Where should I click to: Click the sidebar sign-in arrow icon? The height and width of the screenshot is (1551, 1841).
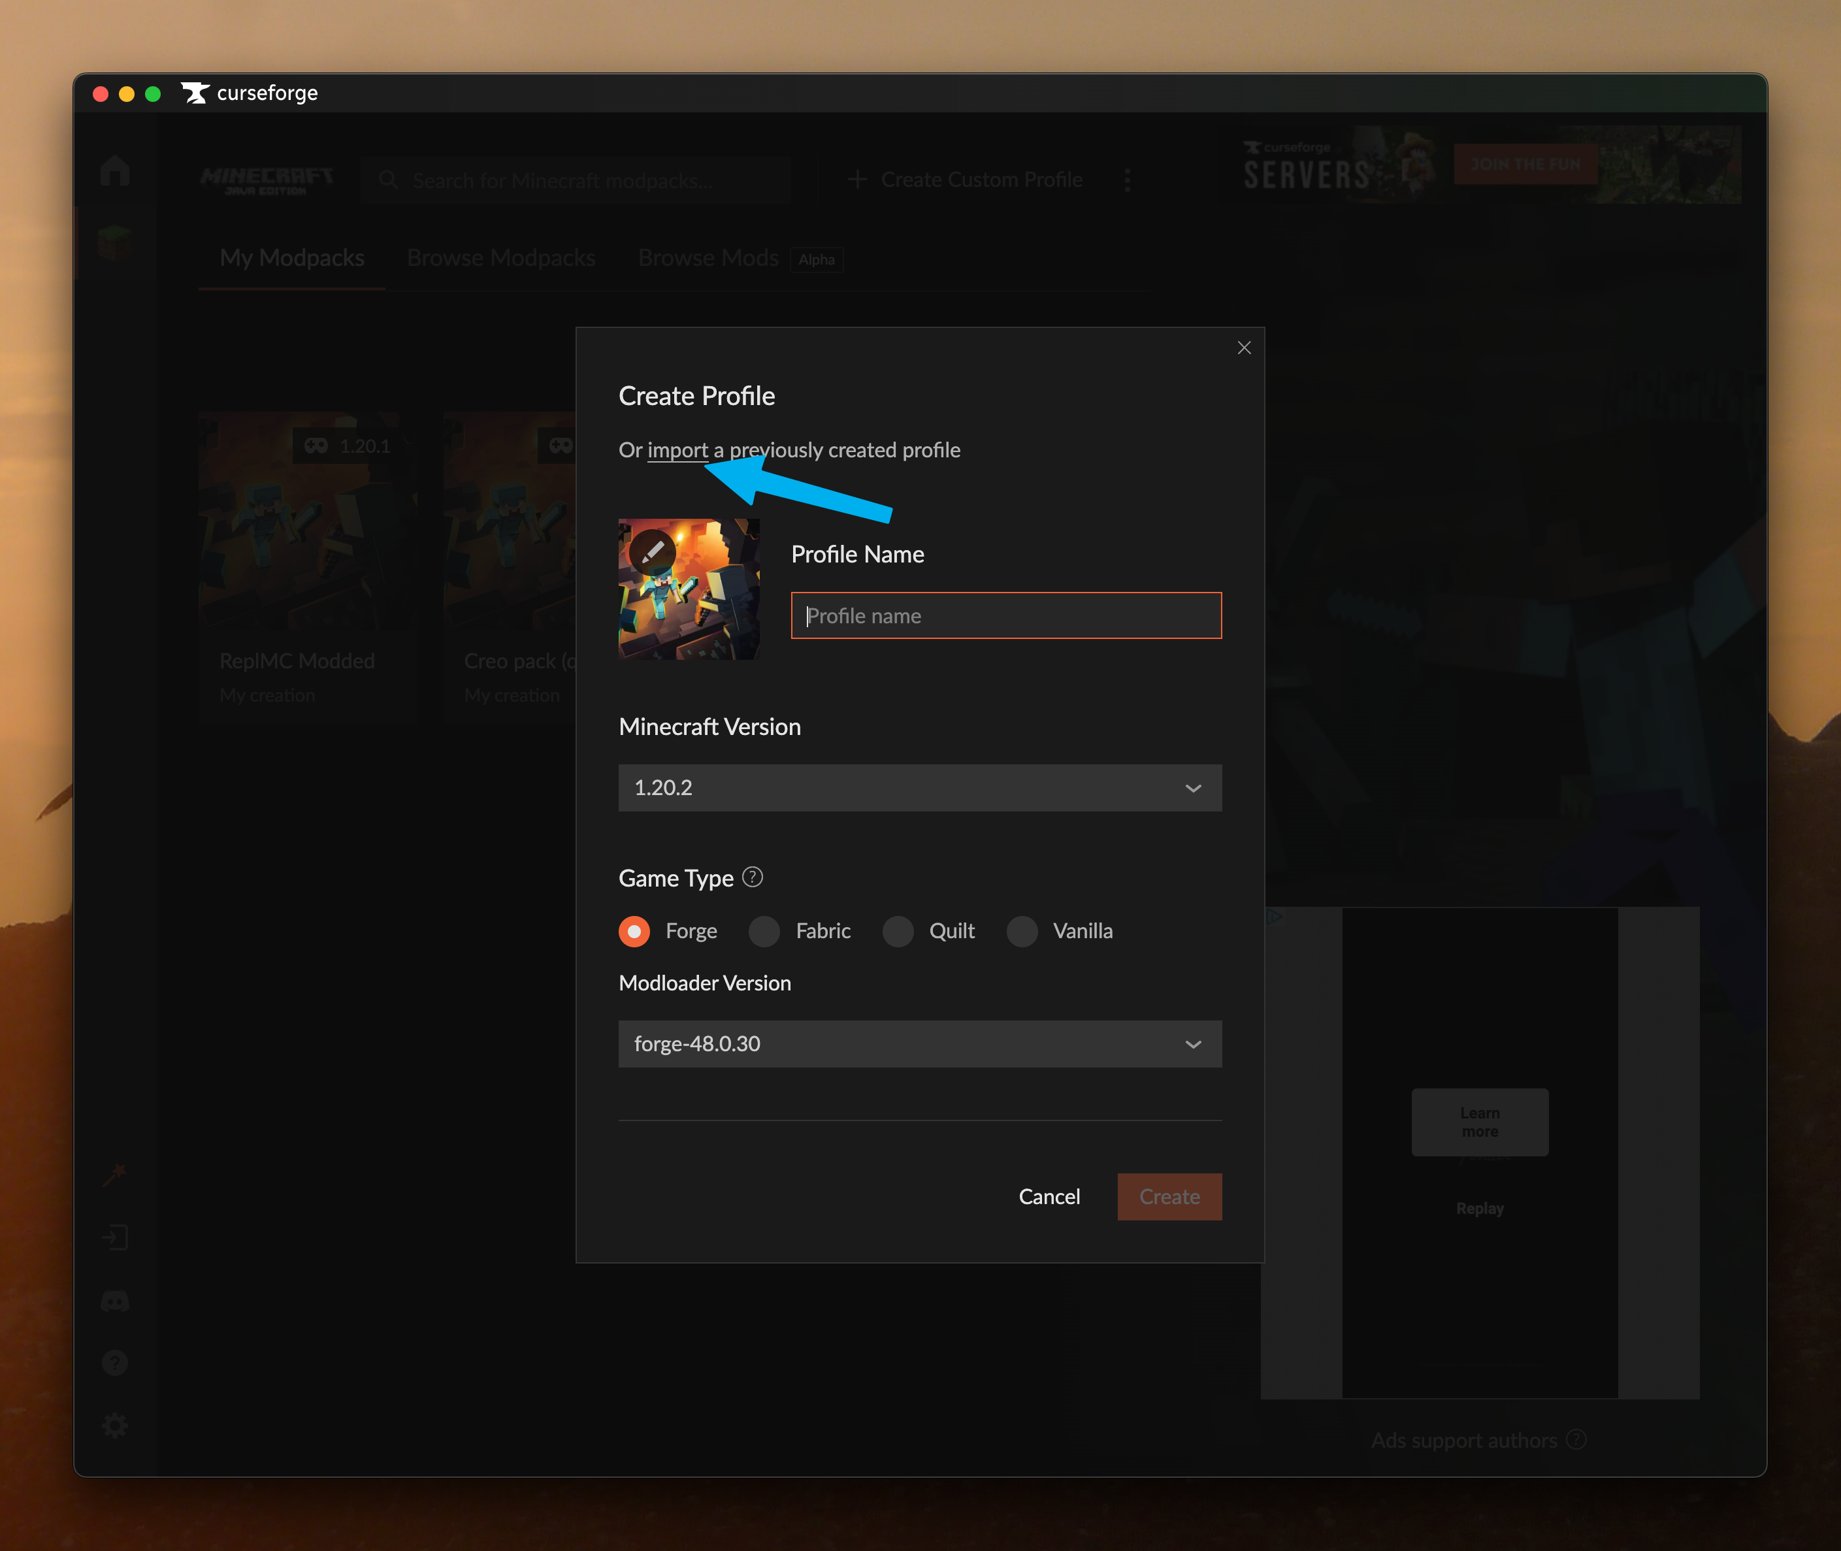click(x=115, y=1237)
